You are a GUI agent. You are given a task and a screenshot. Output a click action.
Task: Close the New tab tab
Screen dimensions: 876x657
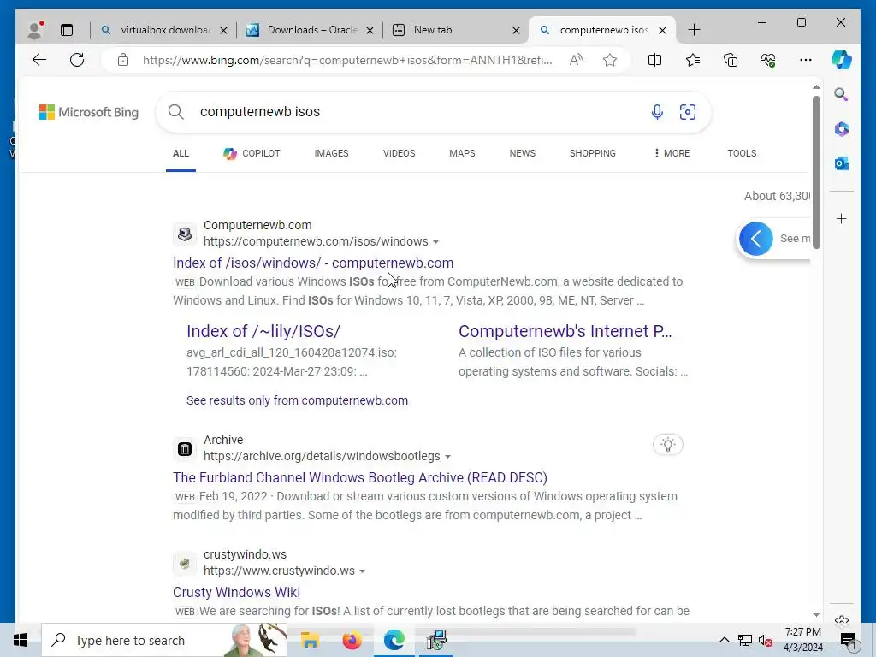pos(516,30)
